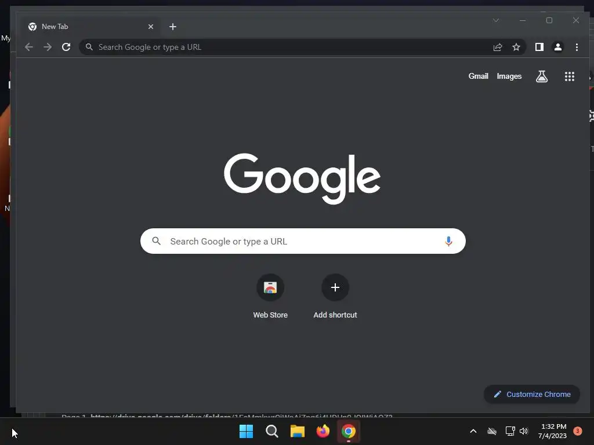The image size is (594, 445).
Task: Open taskbar Search
Action: 272,431
